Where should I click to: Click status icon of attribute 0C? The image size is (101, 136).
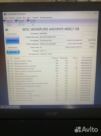coord(9,81)
